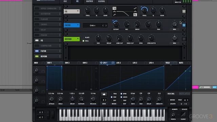
Task: Set LFO mode to ENV
Action: click(x=112, y=97)
